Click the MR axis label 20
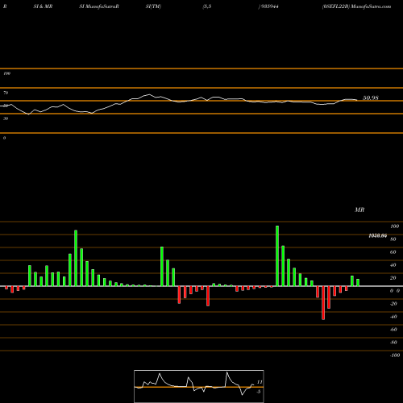The image size is (403, 403). tap(393, 278)
